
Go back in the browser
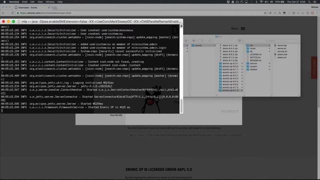point(3,13)
